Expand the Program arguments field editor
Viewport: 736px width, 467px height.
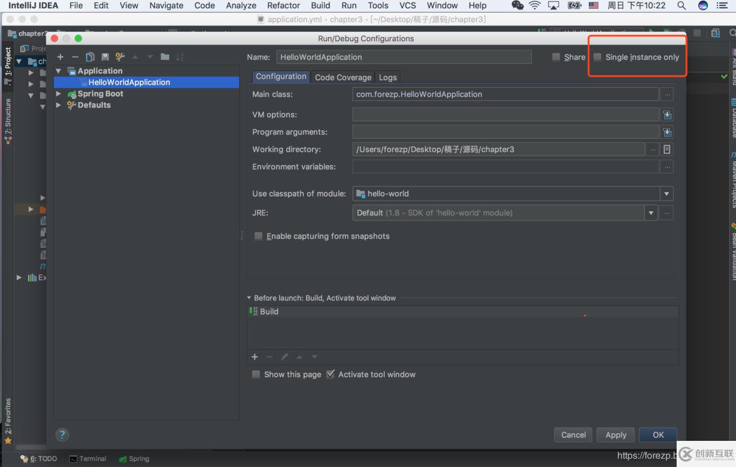pyautogui.click(x=667, y=132)
